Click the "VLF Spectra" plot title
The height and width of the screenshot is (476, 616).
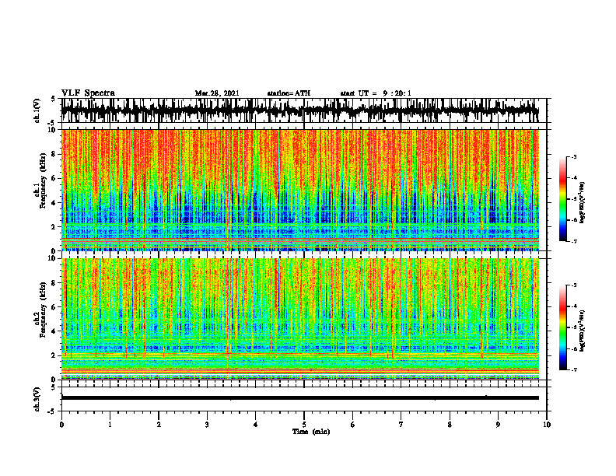click(88, 93)
